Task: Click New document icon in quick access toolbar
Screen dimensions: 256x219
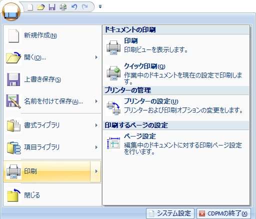Action: click(30, 7)
